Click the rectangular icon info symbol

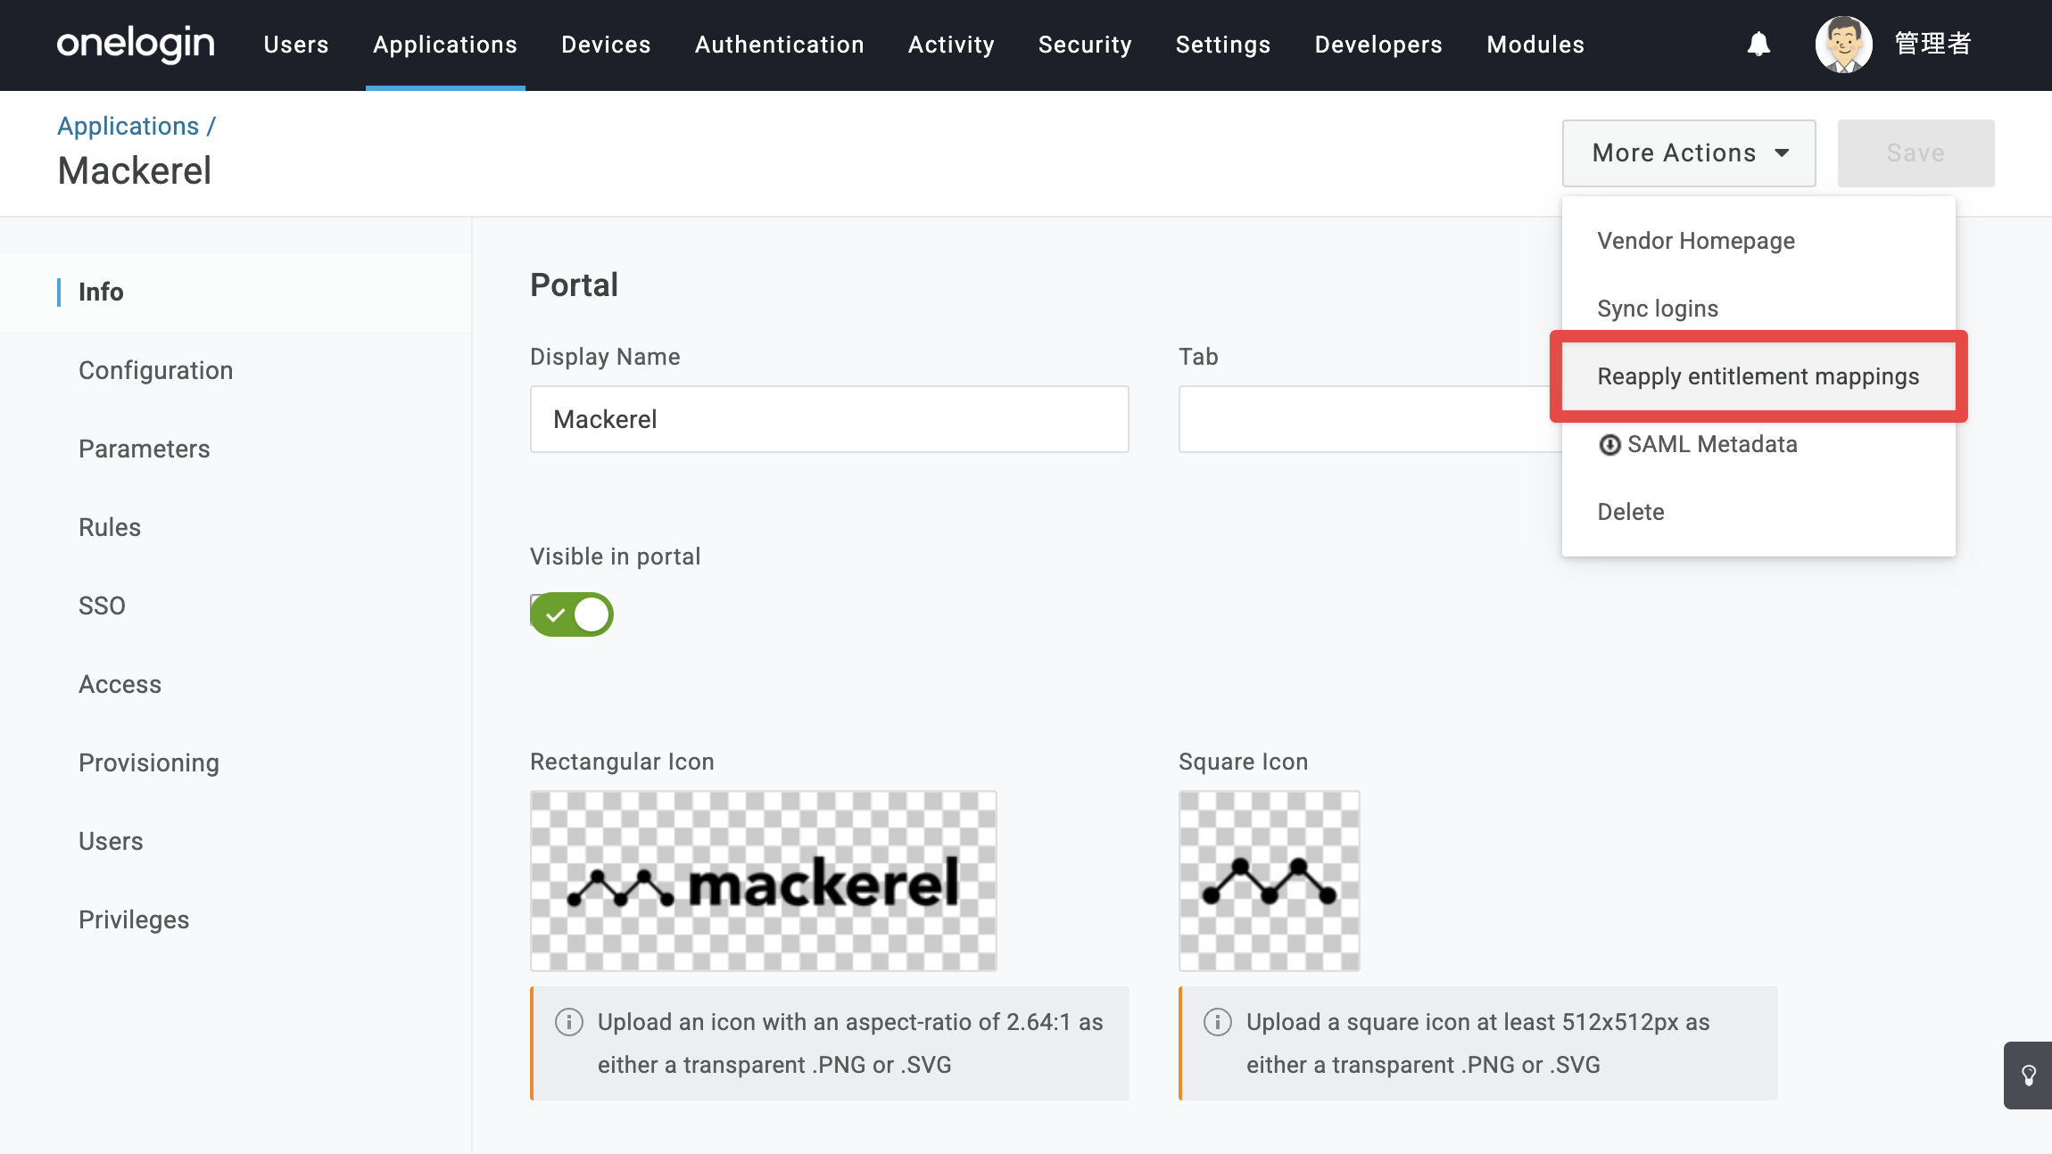[x=569, y=1022]
